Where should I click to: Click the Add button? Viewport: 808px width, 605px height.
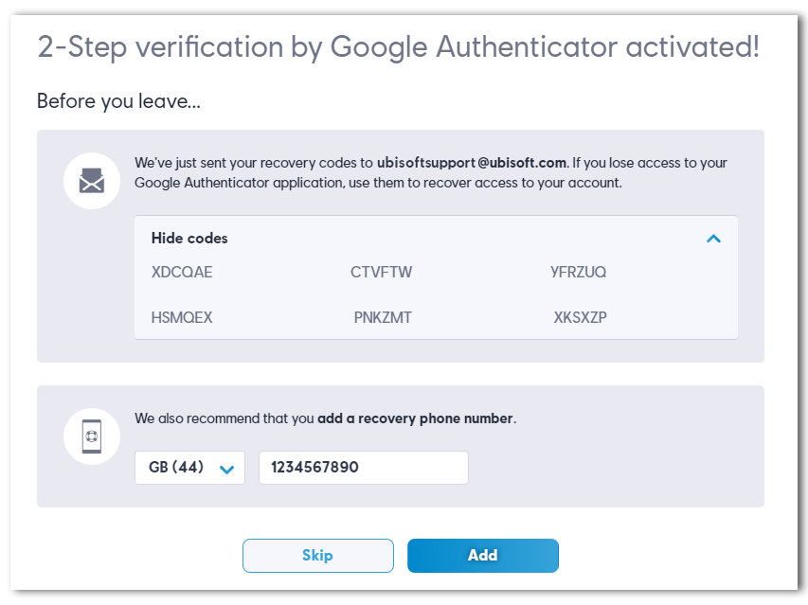point(483,556)
